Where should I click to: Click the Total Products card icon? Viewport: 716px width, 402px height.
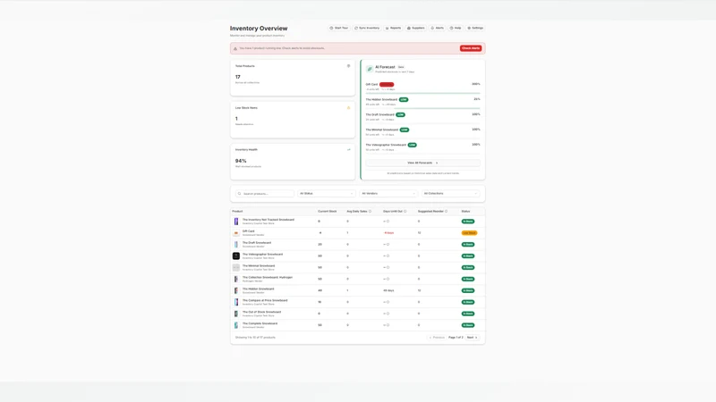pyautogui.click(x=348, y=66)
